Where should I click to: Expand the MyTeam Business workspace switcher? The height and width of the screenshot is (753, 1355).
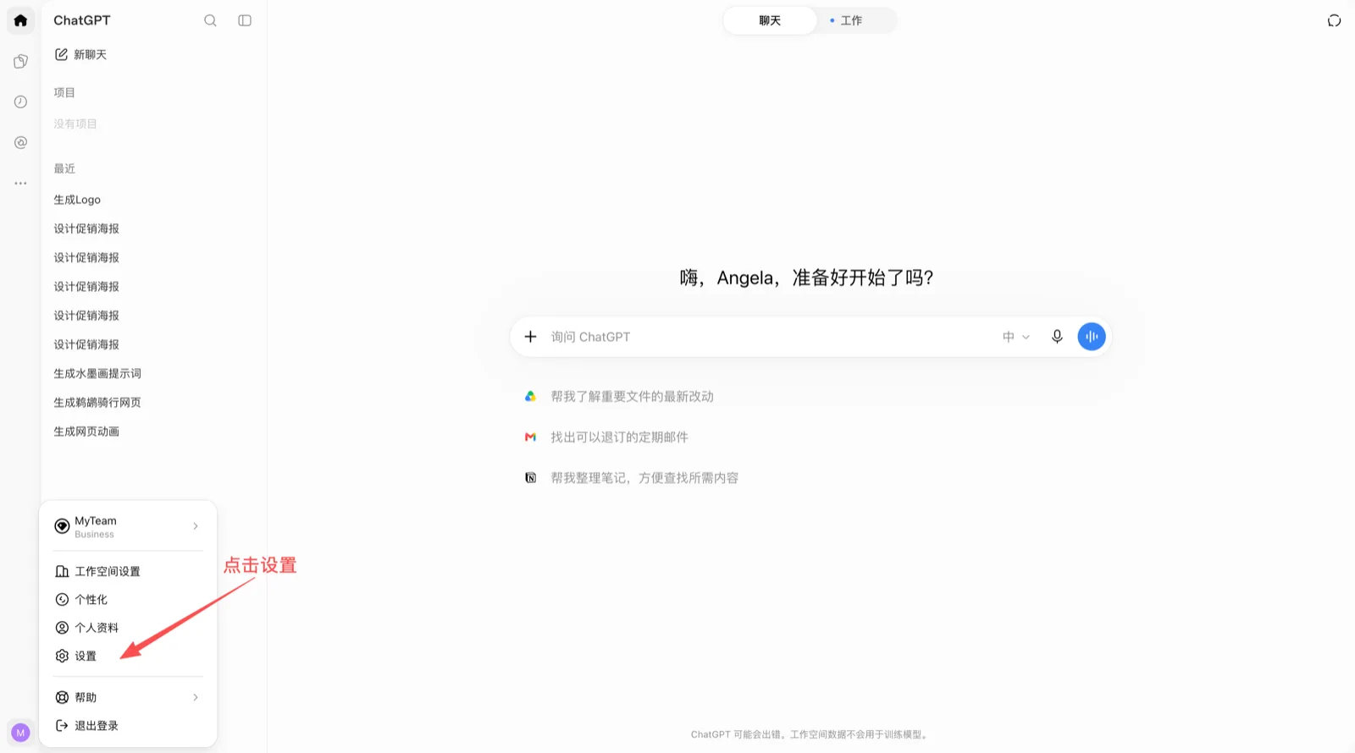coord(128,526)
